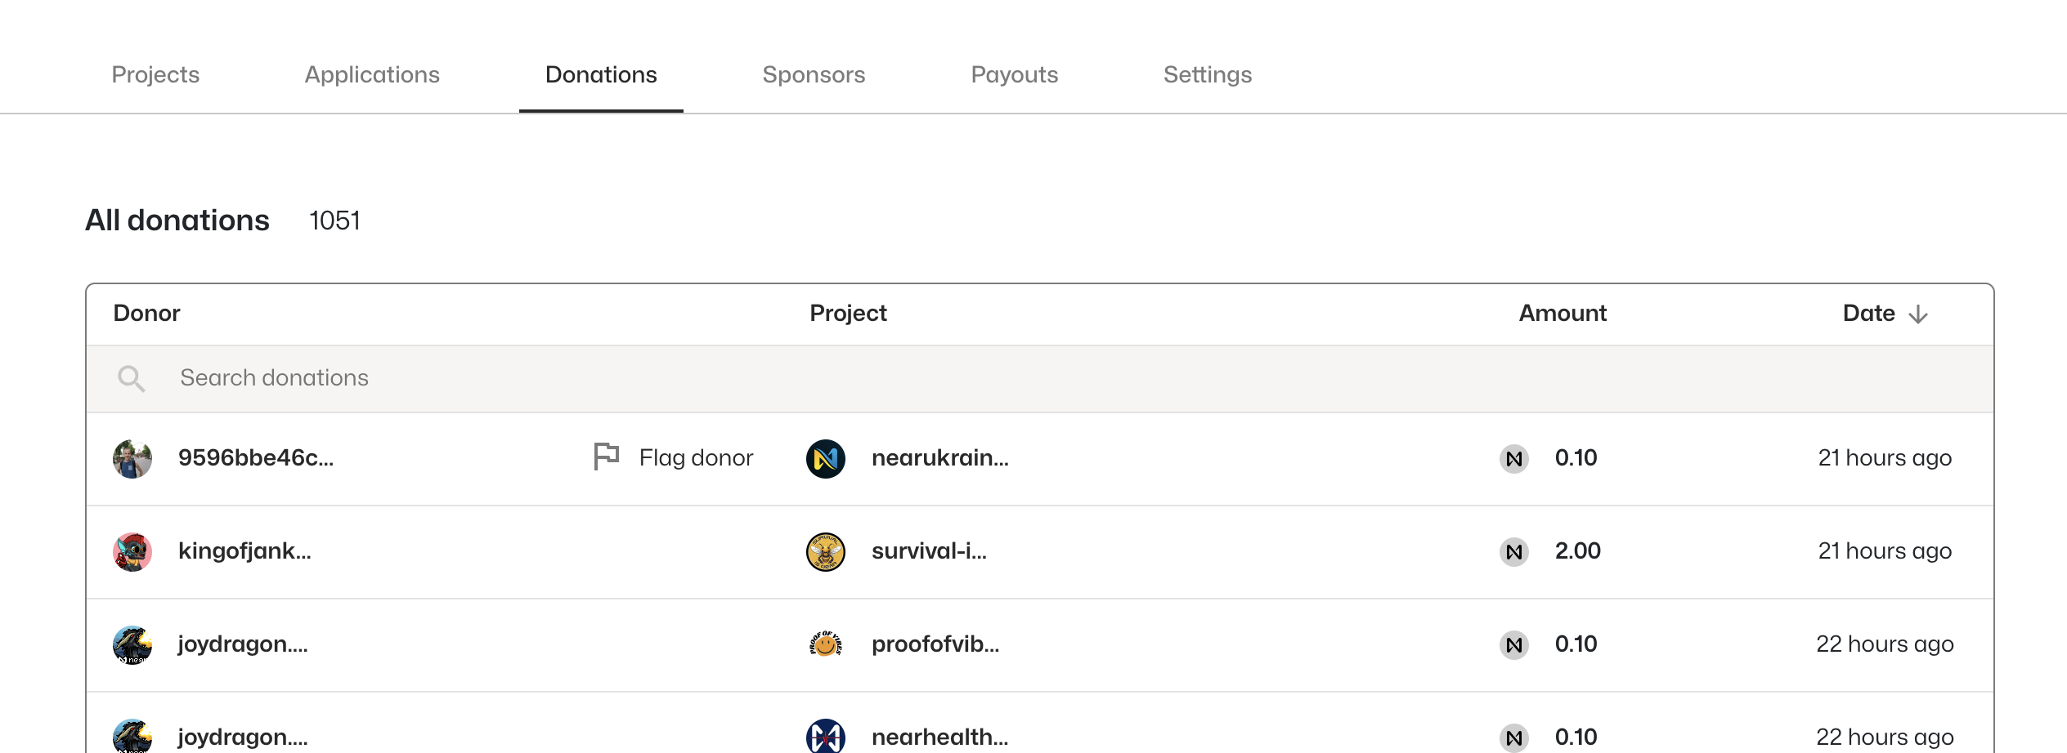Go to the Sponsors tab
The width and height of the screenshot is (2067, 753).
[x=814, y=74]
